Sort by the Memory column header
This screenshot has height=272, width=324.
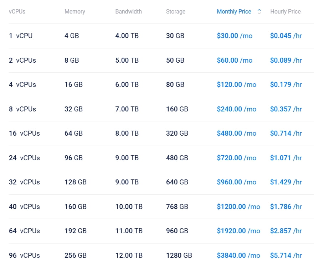tap(74, 11)
